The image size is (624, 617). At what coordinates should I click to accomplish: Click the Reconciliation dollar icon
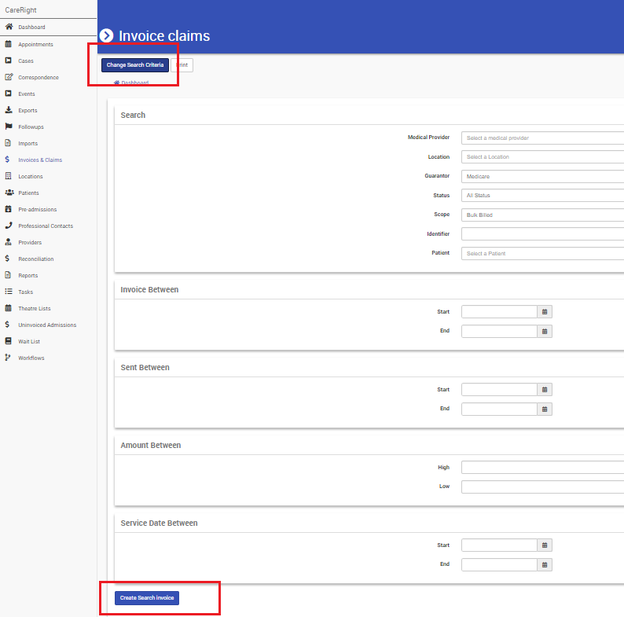pyautogui.click(x=7, y=259)
